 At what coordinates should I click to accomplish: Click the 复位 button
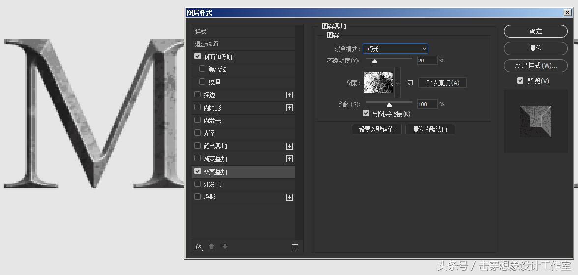[536, 48]
